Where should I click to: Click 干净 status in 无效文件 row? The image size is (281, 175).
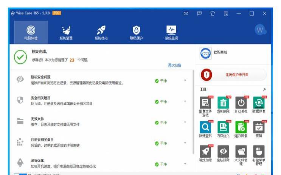161,123
